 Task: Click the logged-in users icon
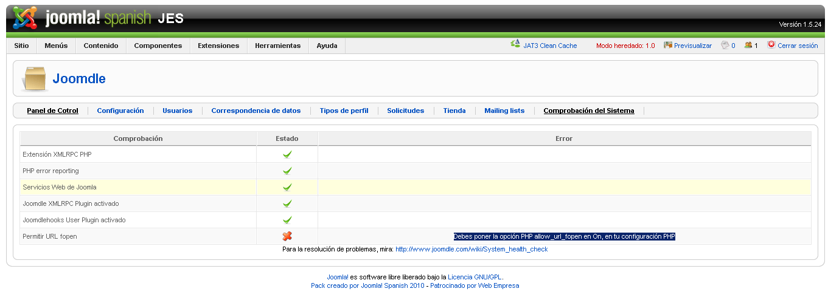[748, 45]
